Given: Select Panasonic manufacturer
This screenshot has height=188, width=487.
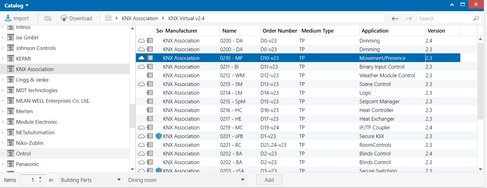Looking at the screenshot, I should (x=27, y=164).
